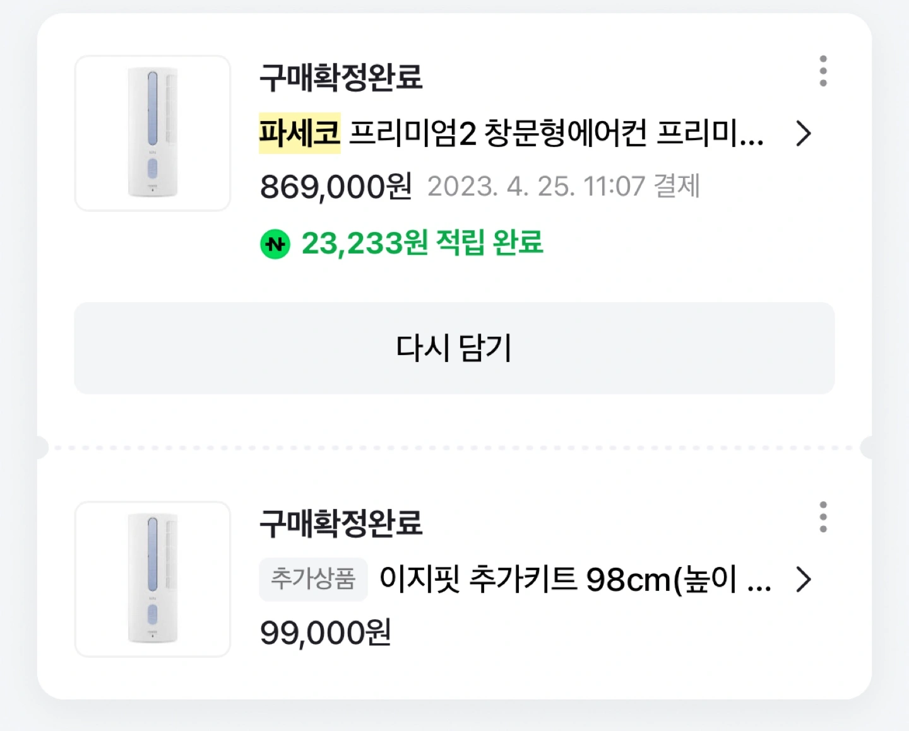Open the first air conditioner product thumbnail
Image resolution: width=909 pixels, height=731 pixels.
[153, 133]
